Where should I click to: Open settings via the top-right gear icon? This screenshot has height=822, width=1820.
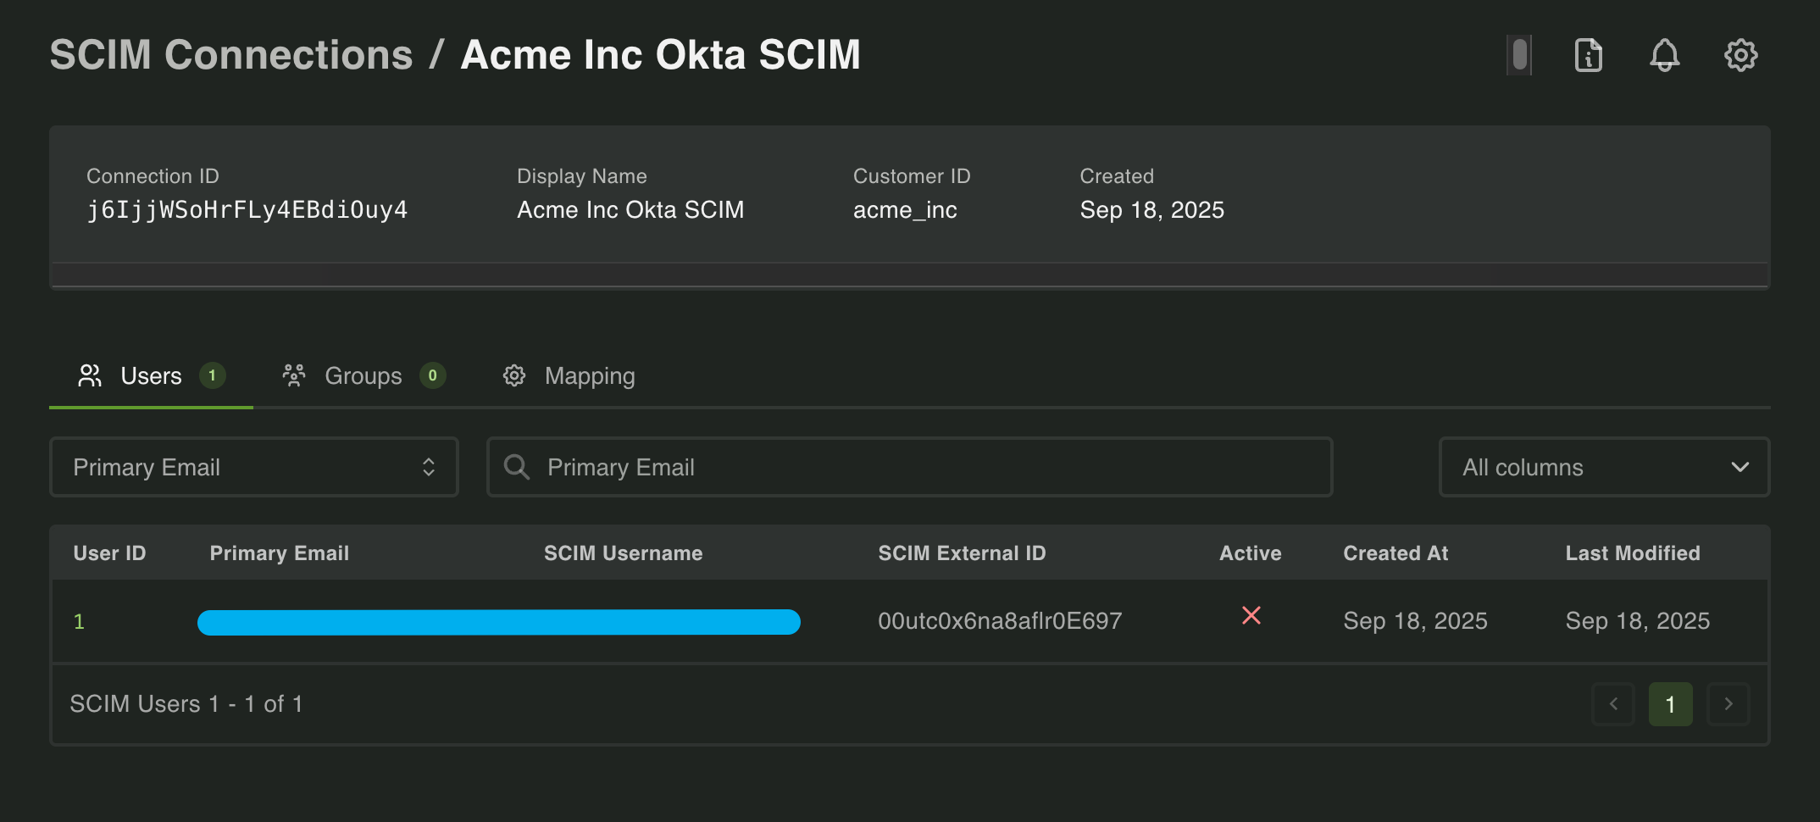pyautogui.click(x=1740, y=56)
